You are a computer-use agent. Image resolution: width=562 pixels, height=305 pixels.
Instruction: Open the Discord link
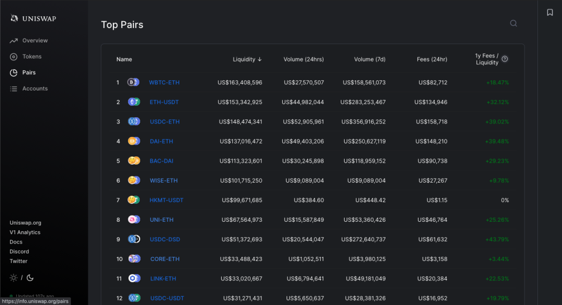19,251
